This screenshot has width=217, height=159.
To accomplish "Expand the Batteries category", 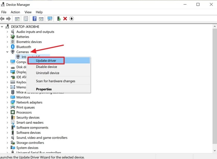I will tap(7, 37).
